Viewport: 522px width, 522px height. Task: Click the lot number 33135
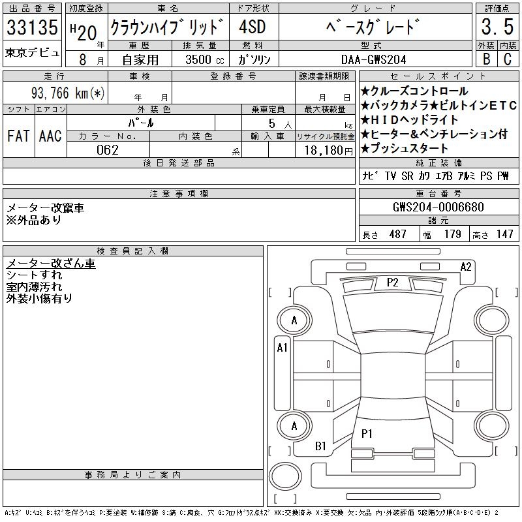point(32,27)
